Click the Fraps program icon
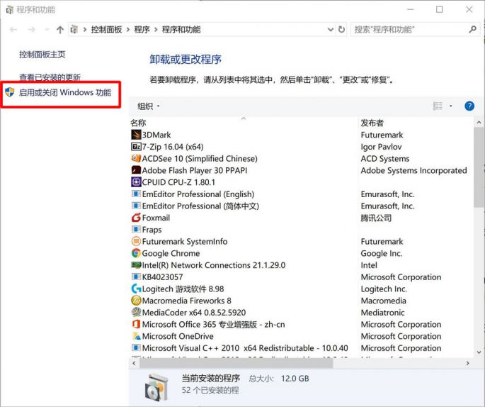The image size is (485, 407). click(136, 229)
